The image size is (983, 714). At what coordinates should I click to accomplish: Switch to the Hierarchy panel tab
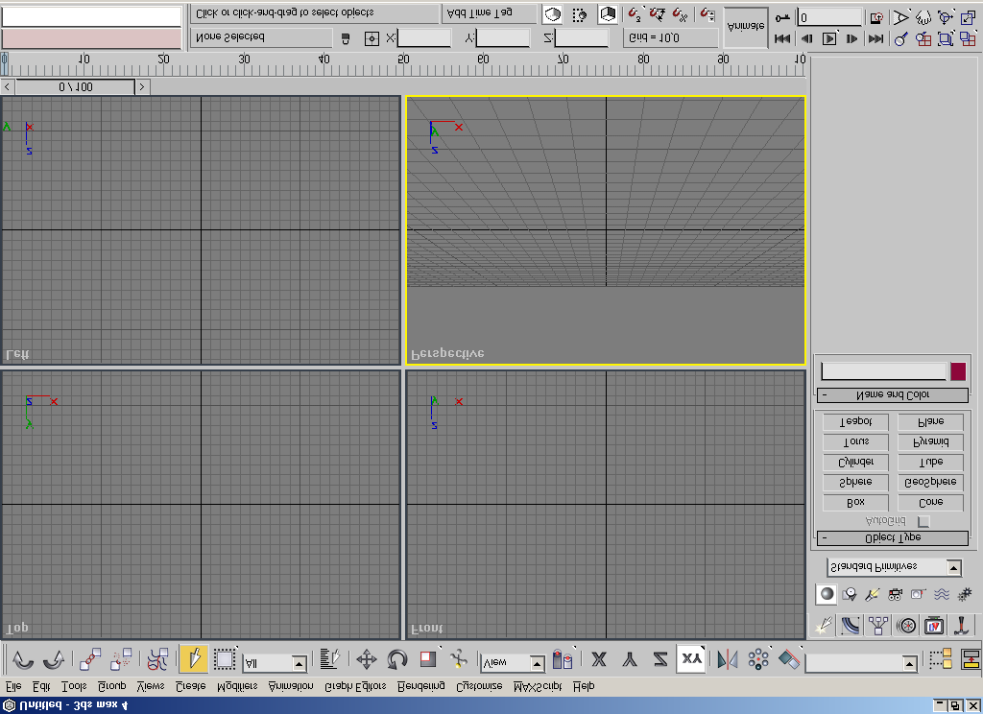tap(878, 625)
